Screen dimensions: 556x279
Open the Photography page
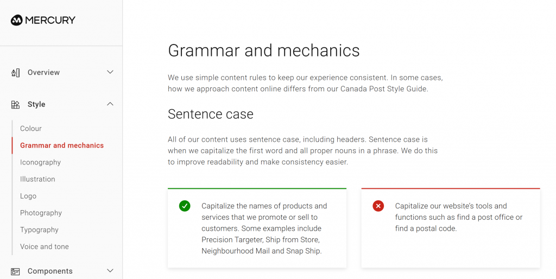(41, 213)
